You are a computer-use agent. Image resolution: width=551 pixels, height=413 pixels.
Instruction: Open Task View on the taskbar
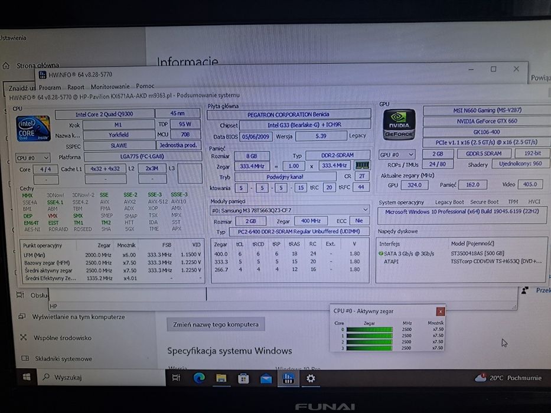[176, 378]
